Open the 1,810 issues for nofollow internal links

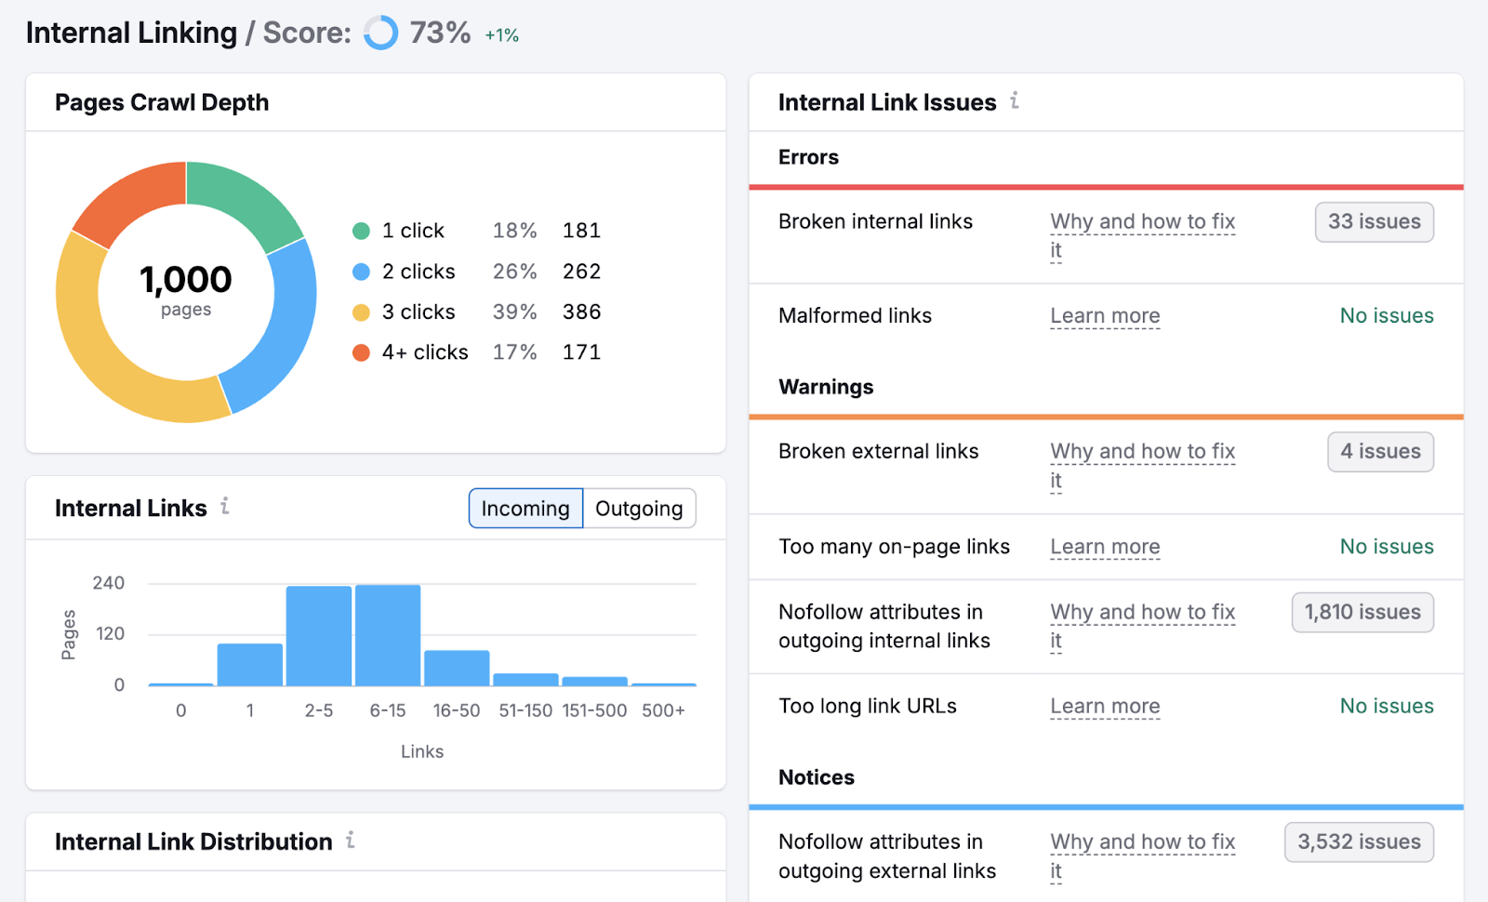pos(1362,612)
